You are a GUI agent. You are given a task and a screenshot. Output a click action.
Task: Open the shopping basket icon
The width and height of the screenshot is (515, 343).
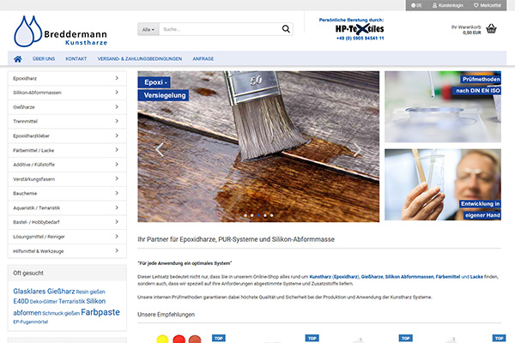[491, 28]
